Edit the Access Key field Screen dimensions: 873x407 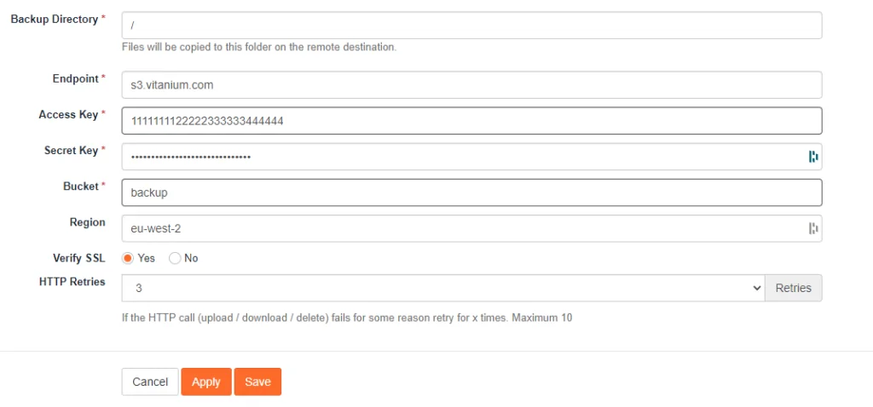click(x=471, y=121)
